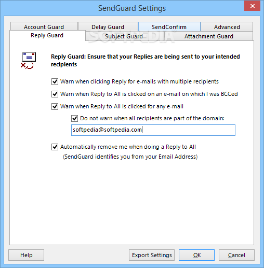Open the SendConfirm tab
This screenshot has width=264, height=268.
point(169,27)
